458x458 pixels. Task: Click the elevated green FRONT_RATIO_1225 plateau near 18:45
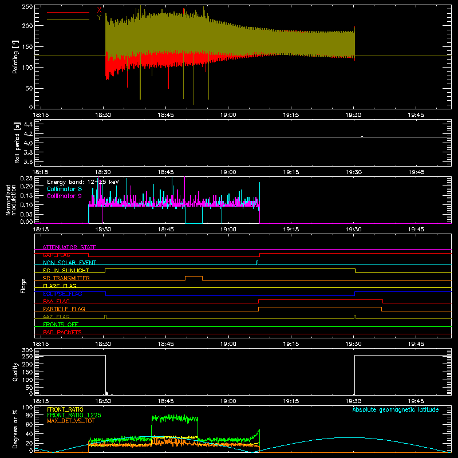[175, 418]
